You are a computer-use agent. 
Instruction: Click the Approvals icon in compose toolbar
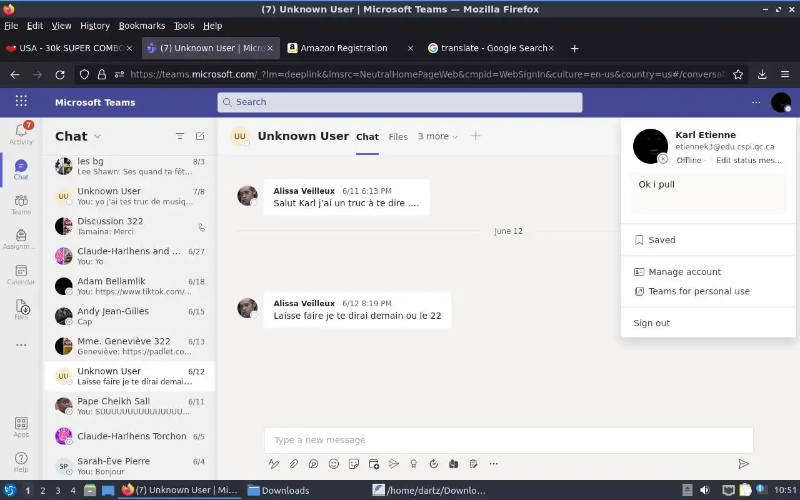coord(474,464)
